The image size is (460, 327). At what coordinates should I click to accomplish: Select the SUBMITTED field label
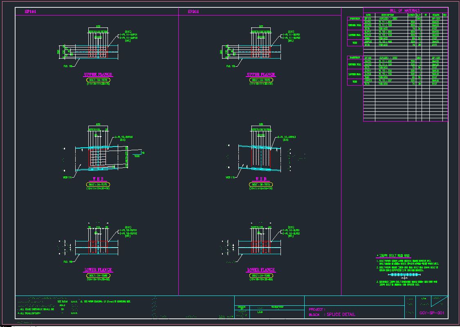click(277, 307)
